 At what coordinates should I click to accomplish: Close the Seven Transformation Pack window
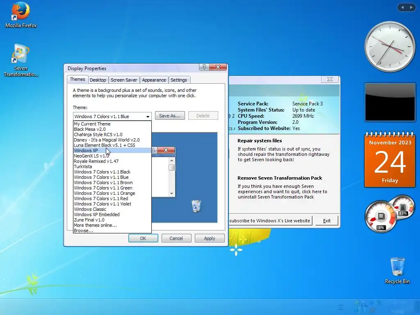(x=330, y=79)
